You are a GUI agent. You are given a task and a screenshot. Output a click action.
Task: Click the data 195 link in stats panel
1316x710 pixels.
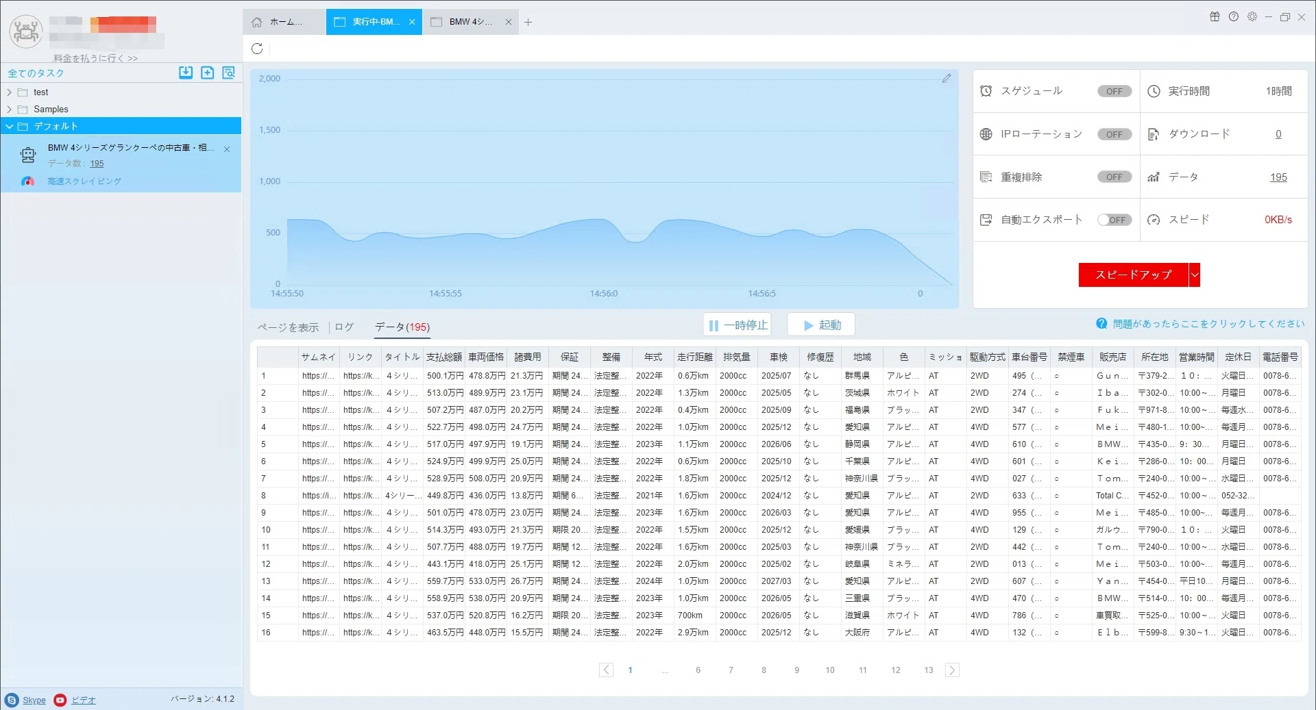1278,177
